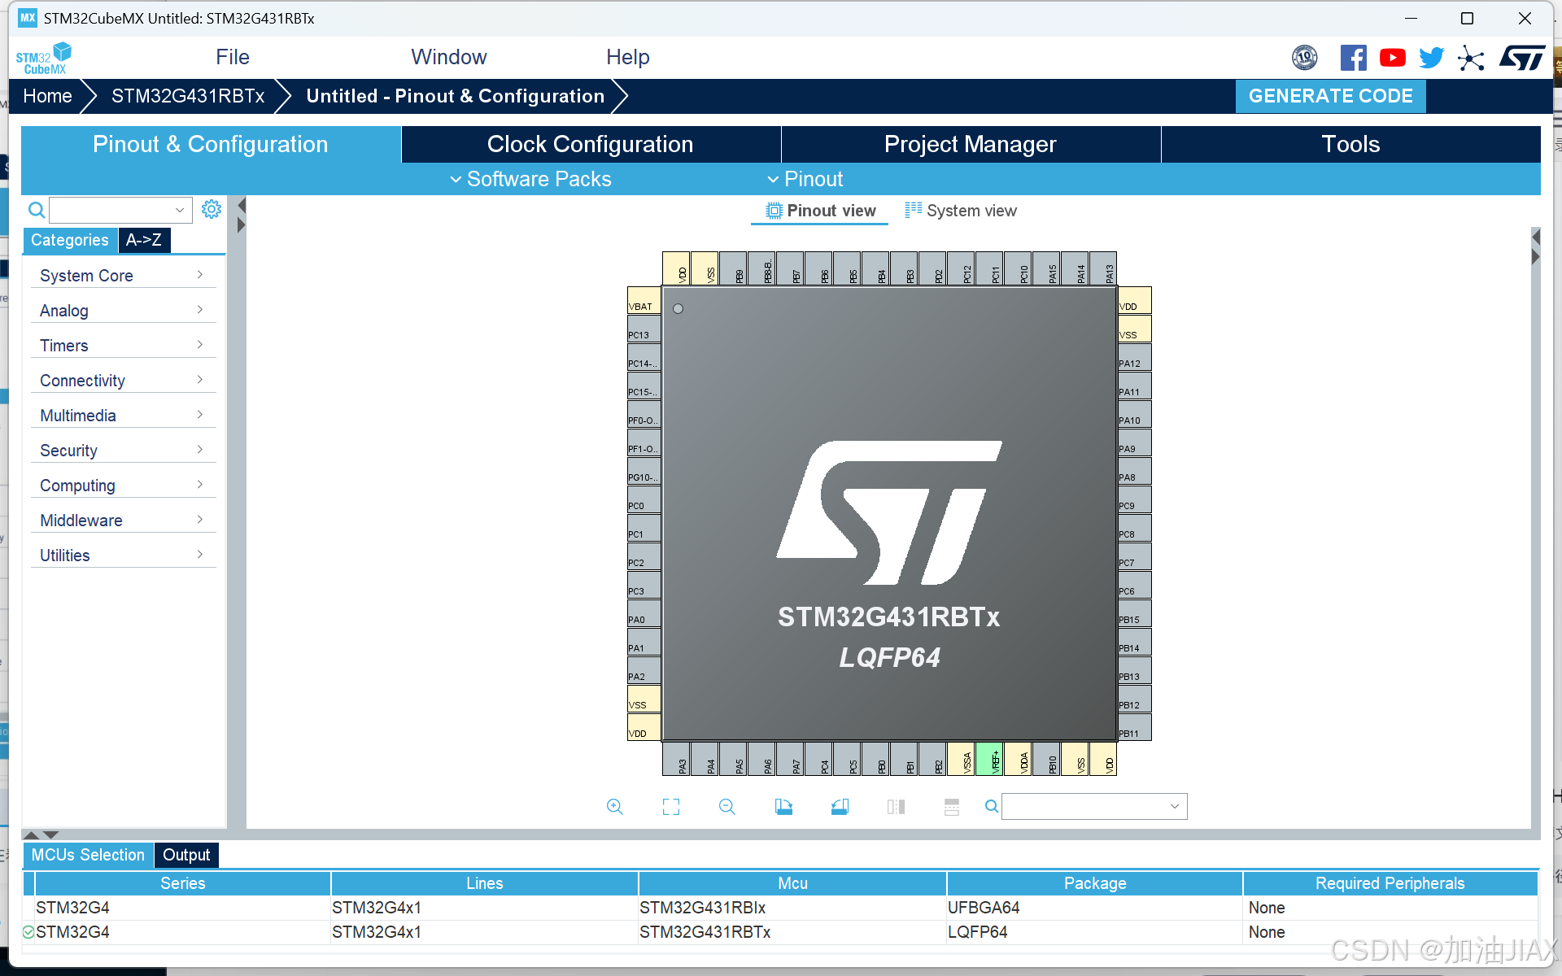
Task: Select pin PA12 on the chip
Action: (1135, 357)
